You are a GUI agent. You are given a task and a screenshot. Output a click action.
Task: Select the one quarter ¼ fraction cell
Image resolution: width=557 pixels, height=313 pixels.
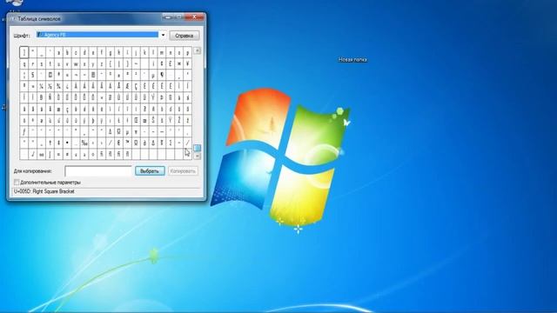point(41,87)
